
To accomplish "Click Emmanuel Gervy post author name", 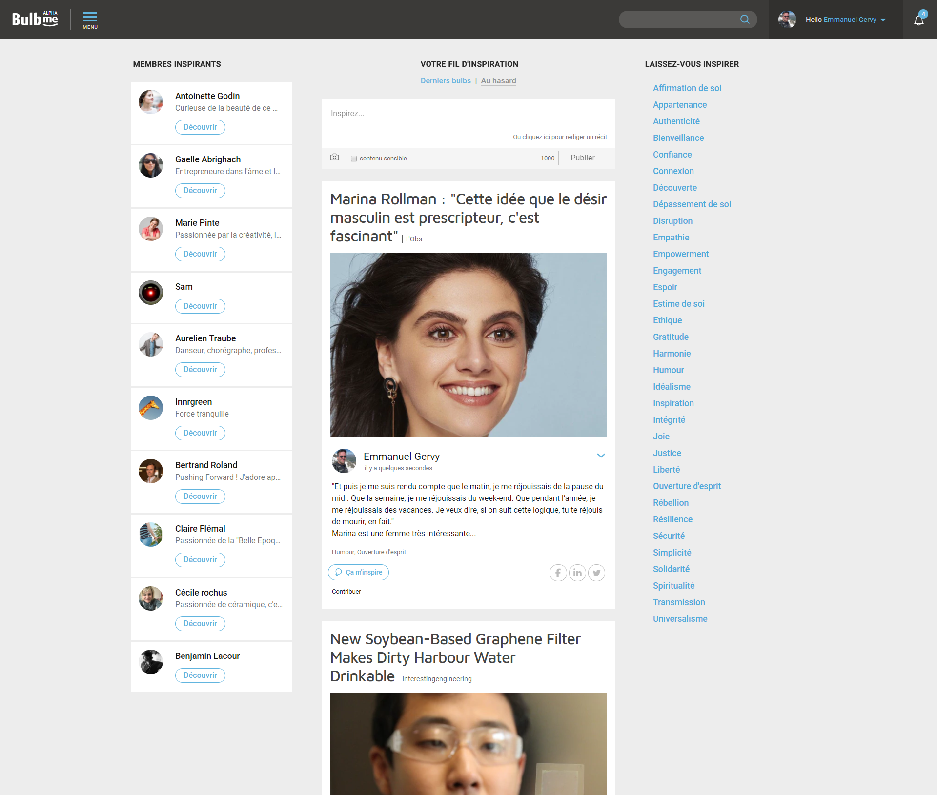I will 402,457.
